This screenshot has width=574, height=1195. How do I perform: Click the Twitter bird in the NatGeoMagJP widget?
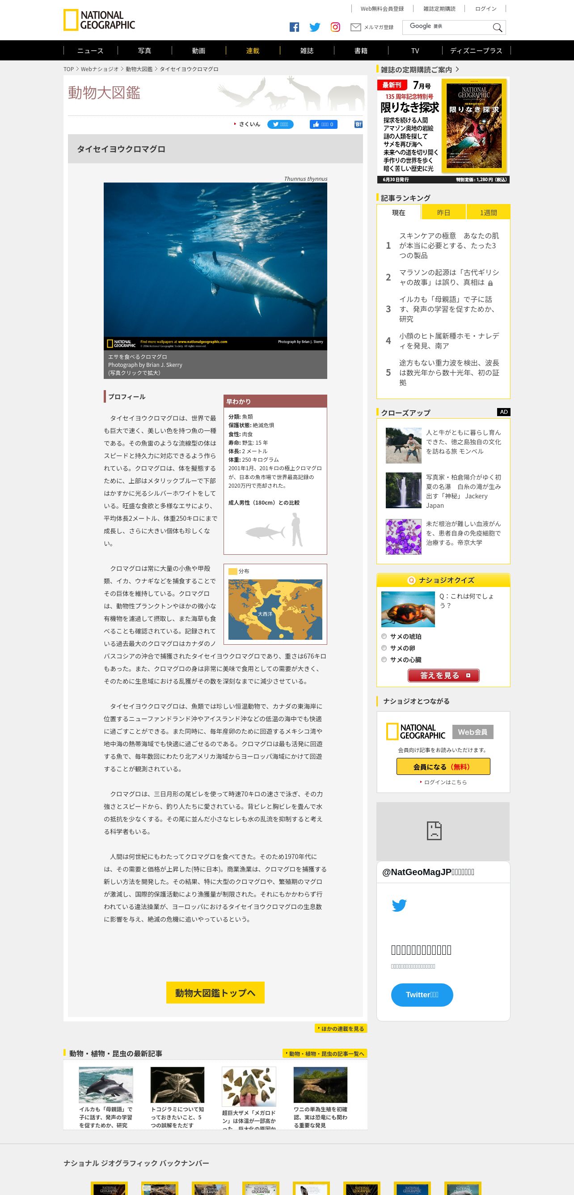pyautogui.click(x=399, y=905)
